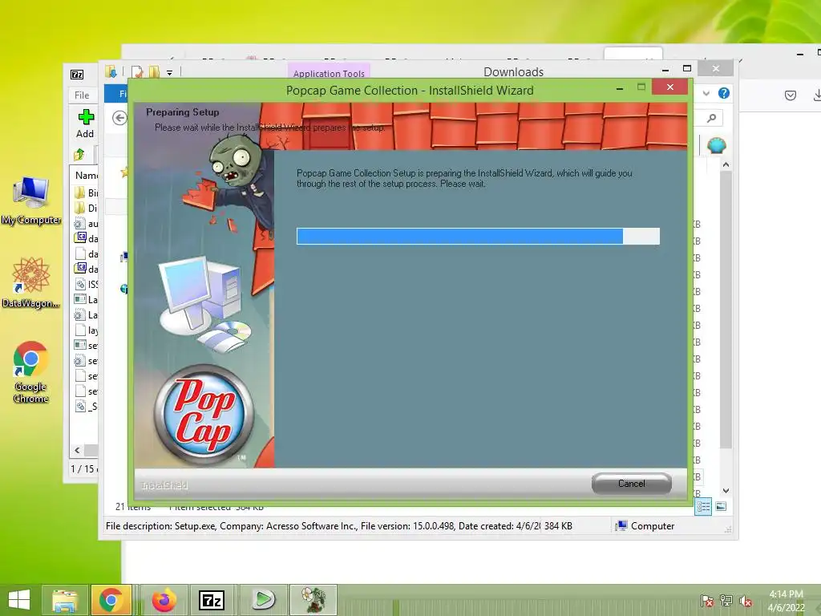Open My Computer desktop icon
Image resolution: width=821 pixels, height=616 pixels.
[x=31, y=201]
